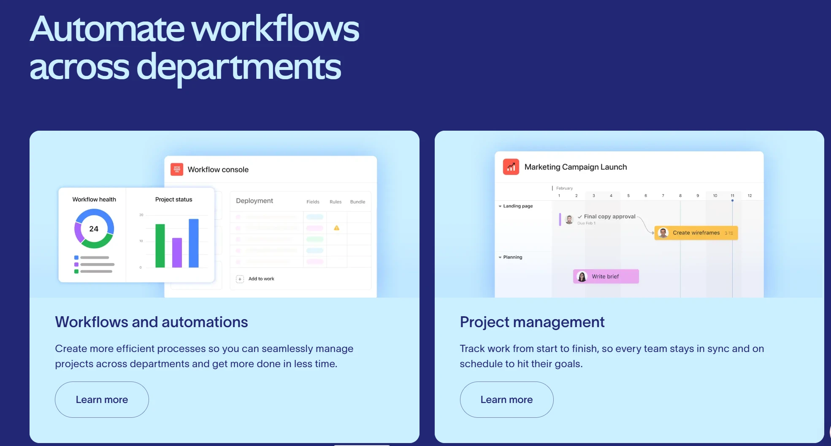The height and width of the screenshot is (446, 831).
Task: Click the purple bar in Project status chart
Action: [x=177, y=252]
